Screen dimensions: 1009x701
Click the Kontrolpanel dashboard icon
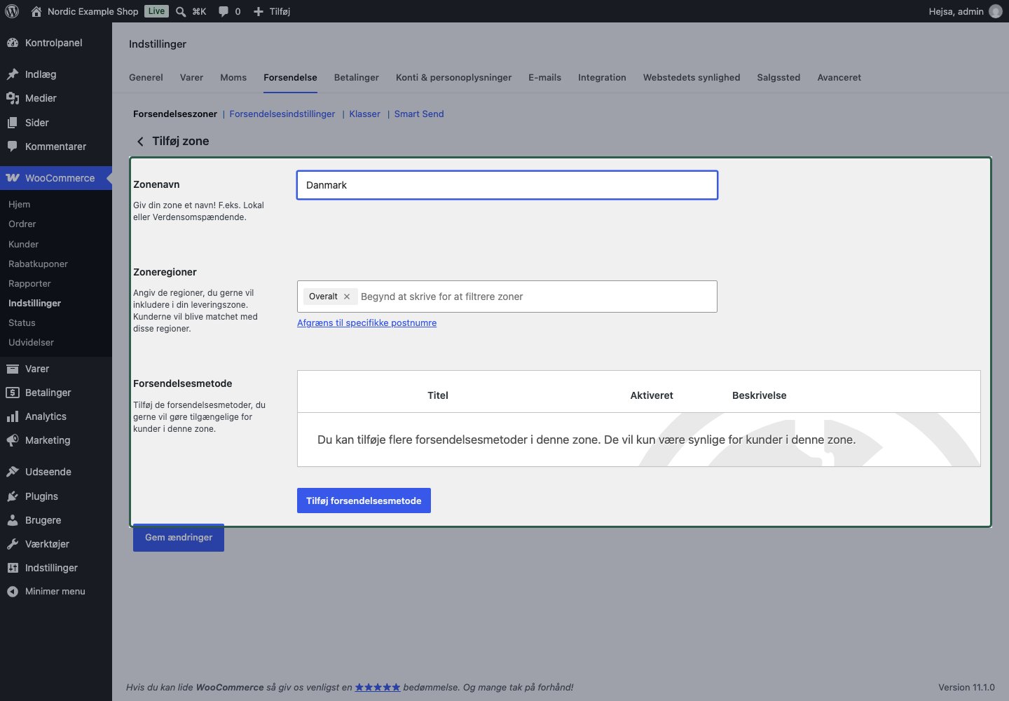(x=13, y=43)
